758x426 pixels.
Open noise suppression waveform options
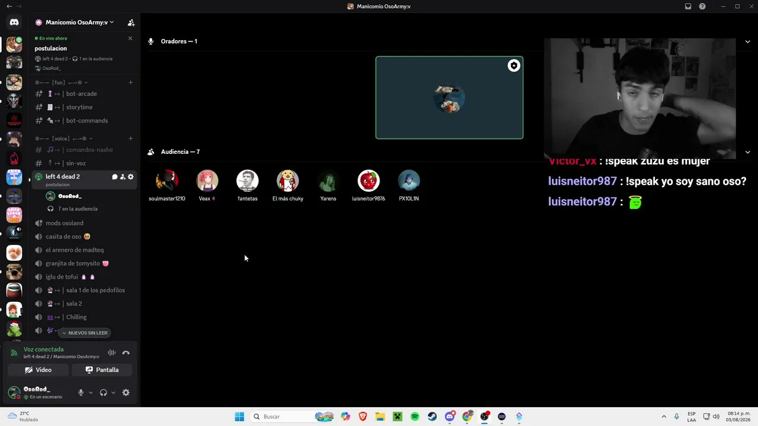(x=111, y=353)
